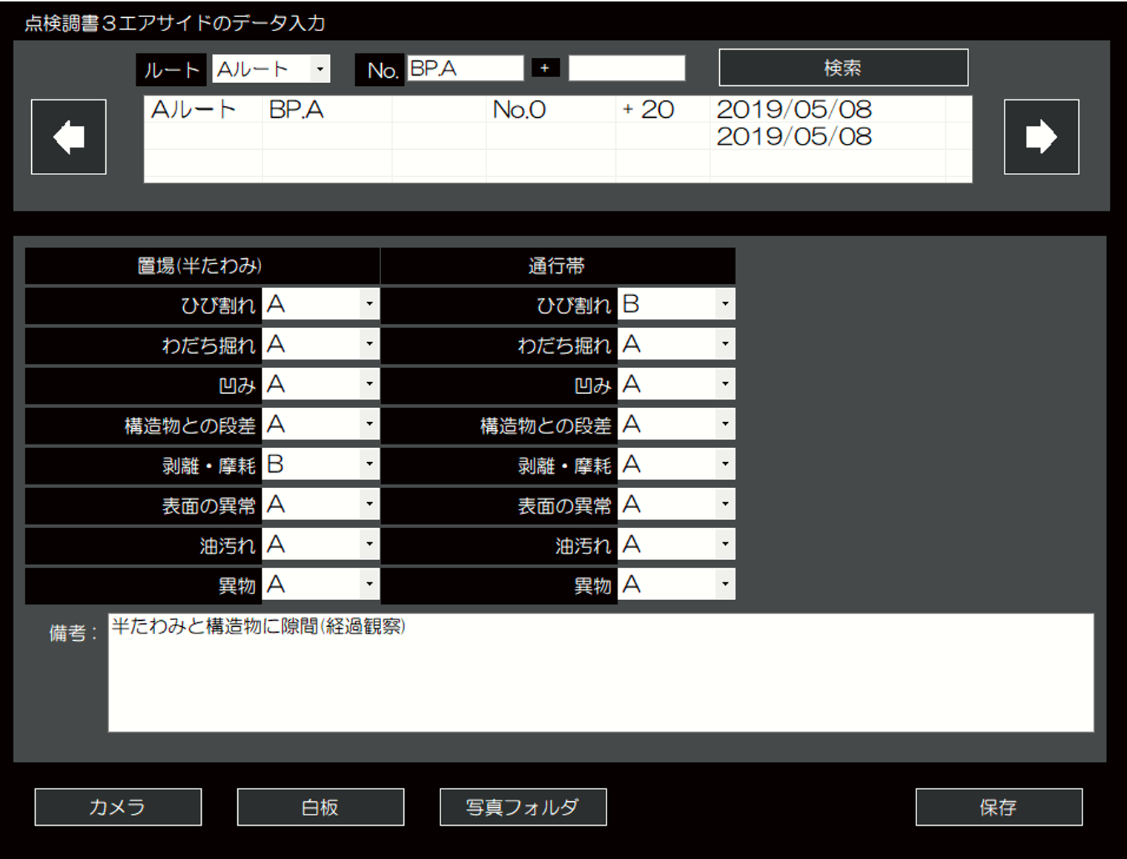Expand 置場 異物 rating dropdown
1127x859 pixels.
pyautogui.click(x=368, y=585)
